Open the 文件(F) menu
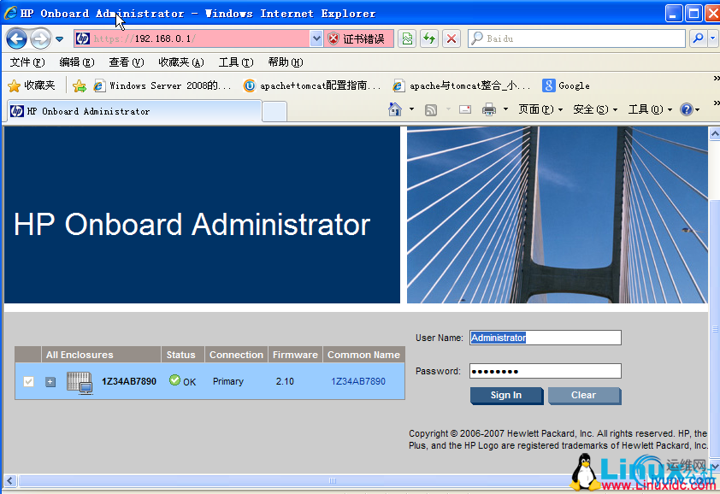The width and height of the screenshot is (720, 494). click(27, 62)
